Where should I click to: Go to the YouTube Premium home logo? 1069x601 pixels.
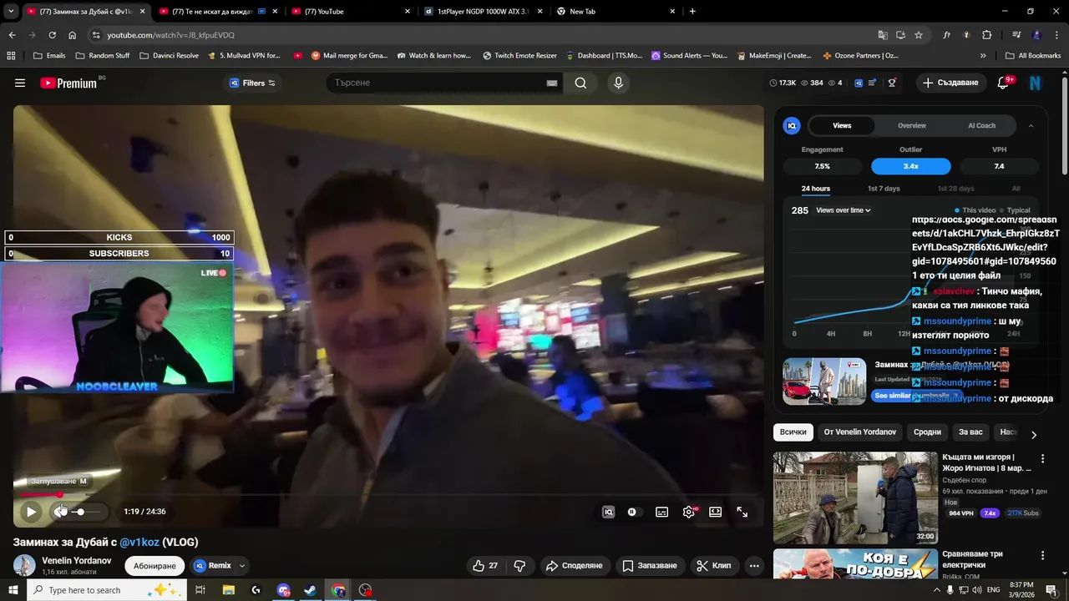[68, 83]
